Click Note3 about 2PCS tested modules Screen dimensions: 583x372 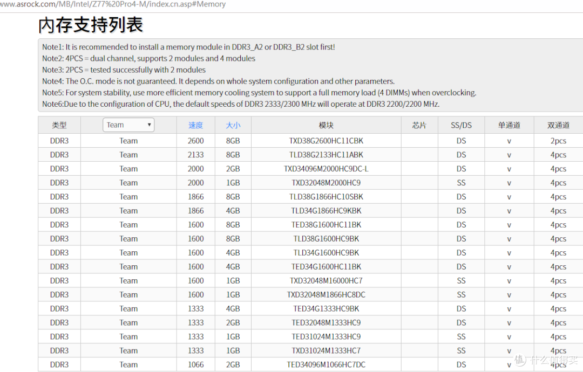[x=124, y=70]
